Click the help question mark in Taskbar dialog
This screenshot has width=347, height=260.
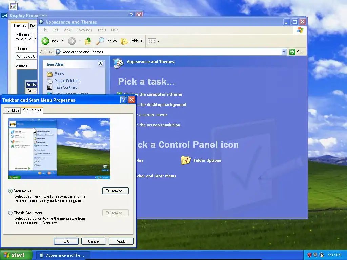click(124, 100)
